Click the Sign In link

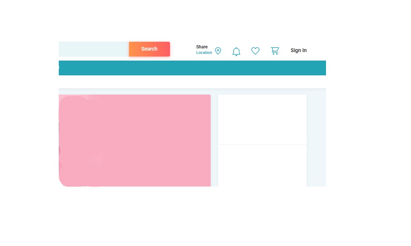point(298,50)
